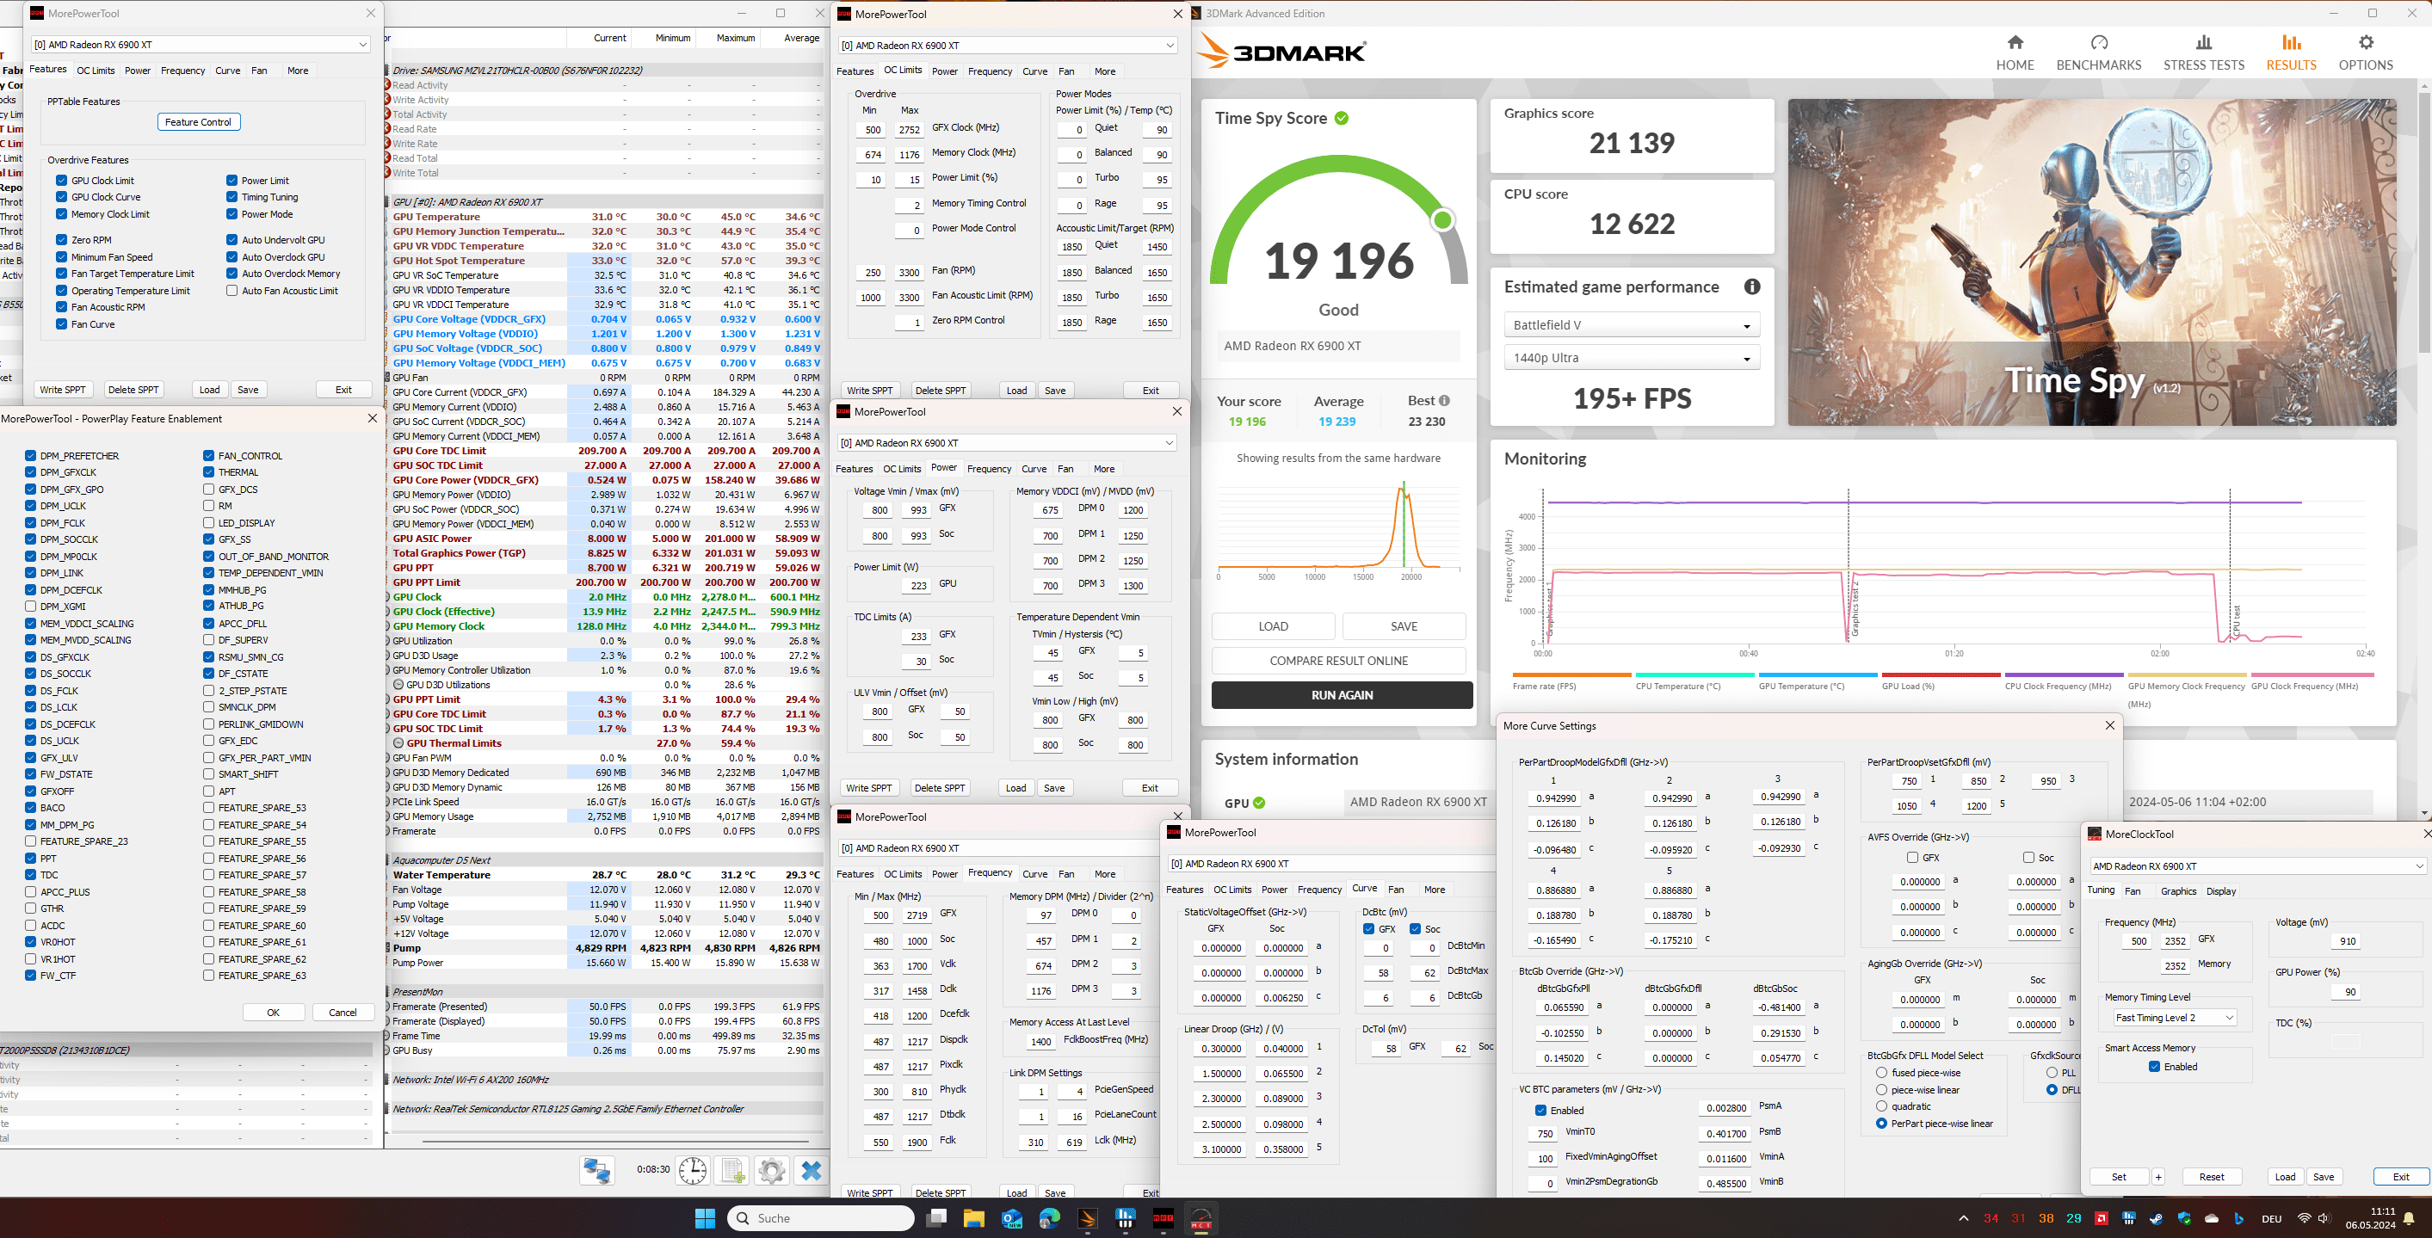Click the Feature Control button
2432x1238 pixels.
(x=198, y=121)
